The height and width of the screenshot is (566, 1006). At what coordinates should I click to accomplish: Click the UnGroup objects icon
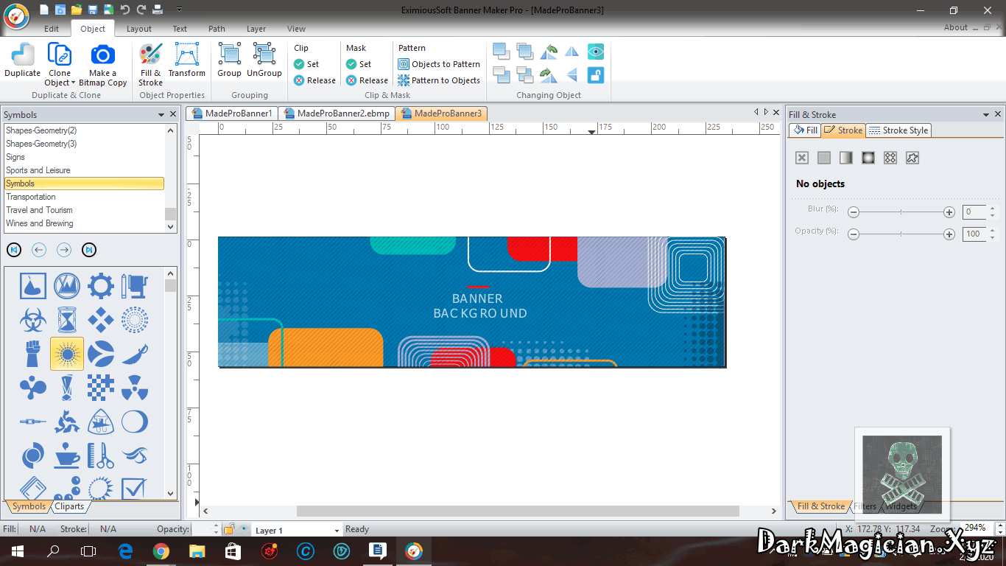(x=264, y=55)
